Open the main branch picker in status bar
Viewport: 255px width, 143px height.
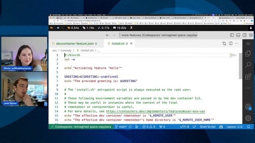click(121, 127)
